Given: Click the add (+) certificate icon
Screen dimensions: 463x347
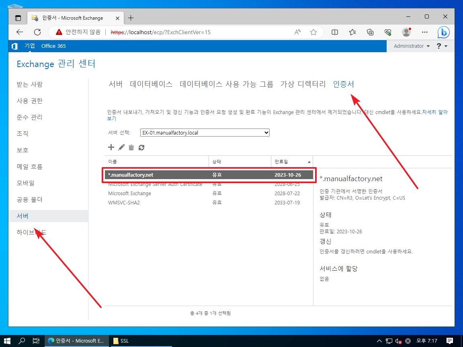Looking at the screenshot, I should tap(111, 147).
